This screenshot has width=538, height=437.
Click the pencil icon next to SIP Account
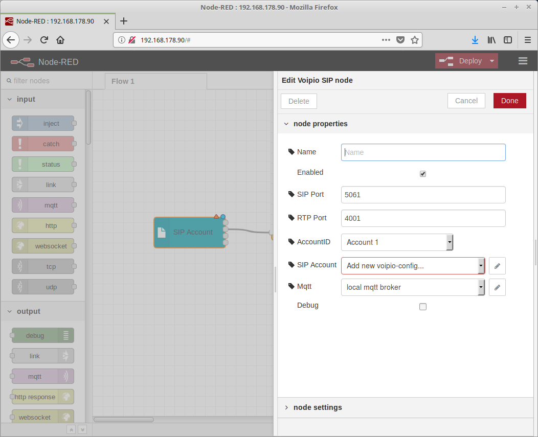[x=497, y=266]
